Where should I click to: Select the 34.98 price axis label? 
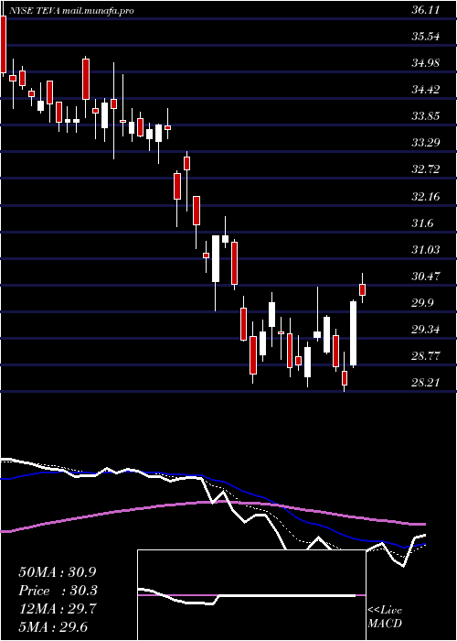click(x=426, y=63)
